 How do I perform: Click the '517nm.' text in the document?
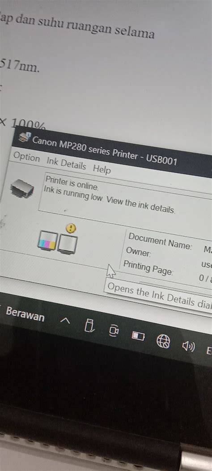pyautogui.click(x=19, y=67)
